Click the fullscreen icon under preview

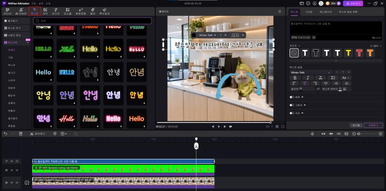click(283, 126)
